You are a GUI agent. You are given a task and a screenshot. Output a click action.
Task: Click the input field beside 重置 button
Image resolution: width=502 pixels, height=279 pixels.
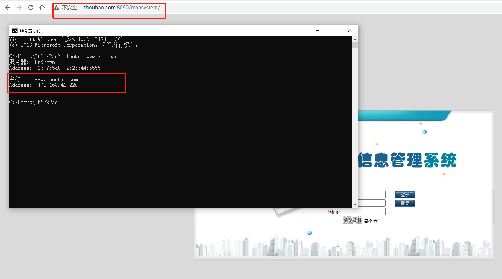click(371, 203)
